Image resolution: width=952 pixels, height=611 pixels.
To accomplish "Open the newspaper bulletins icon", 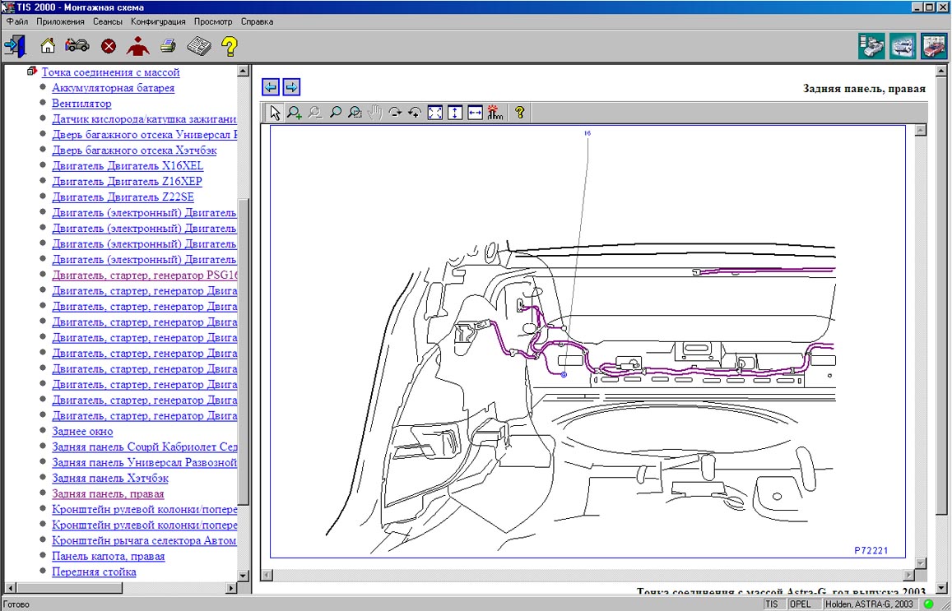I will tap(198, 46).
